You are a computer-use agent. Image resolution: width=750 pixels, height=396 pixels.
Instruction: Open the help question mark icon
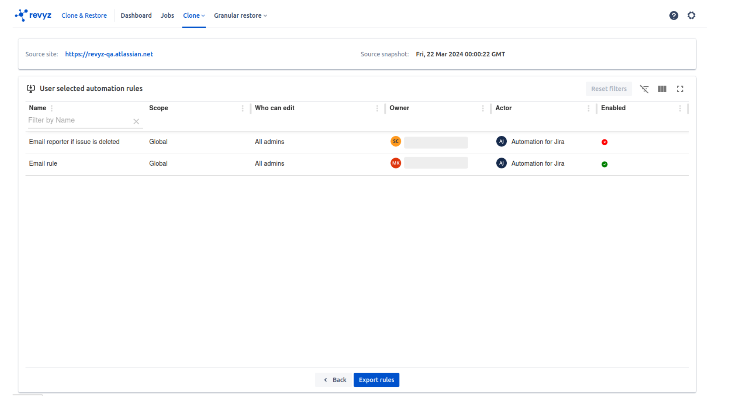(x=674, y=15)
